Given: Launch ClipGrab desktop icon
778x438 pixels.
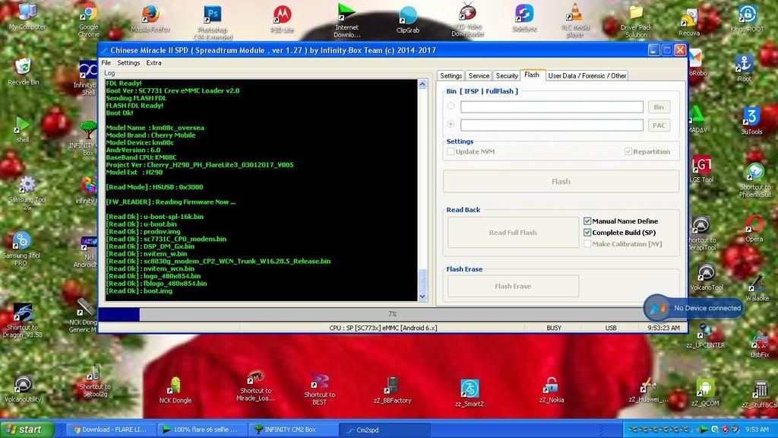Looking at the screenshot, I should (408, 15).
